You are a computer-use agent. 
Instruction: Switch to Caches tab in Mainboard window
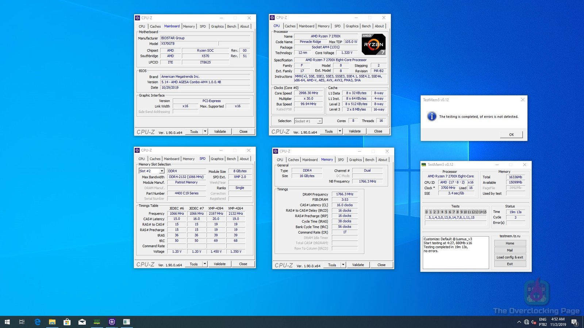point(155,26)
